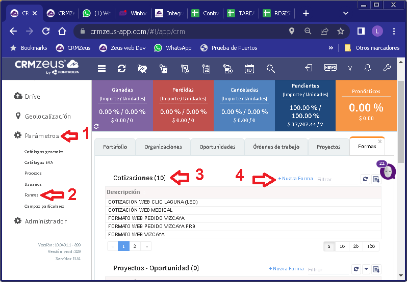This screenshot has height=282, width=407.
Task: Open the wrench settings icon
Action: (387, 68)
